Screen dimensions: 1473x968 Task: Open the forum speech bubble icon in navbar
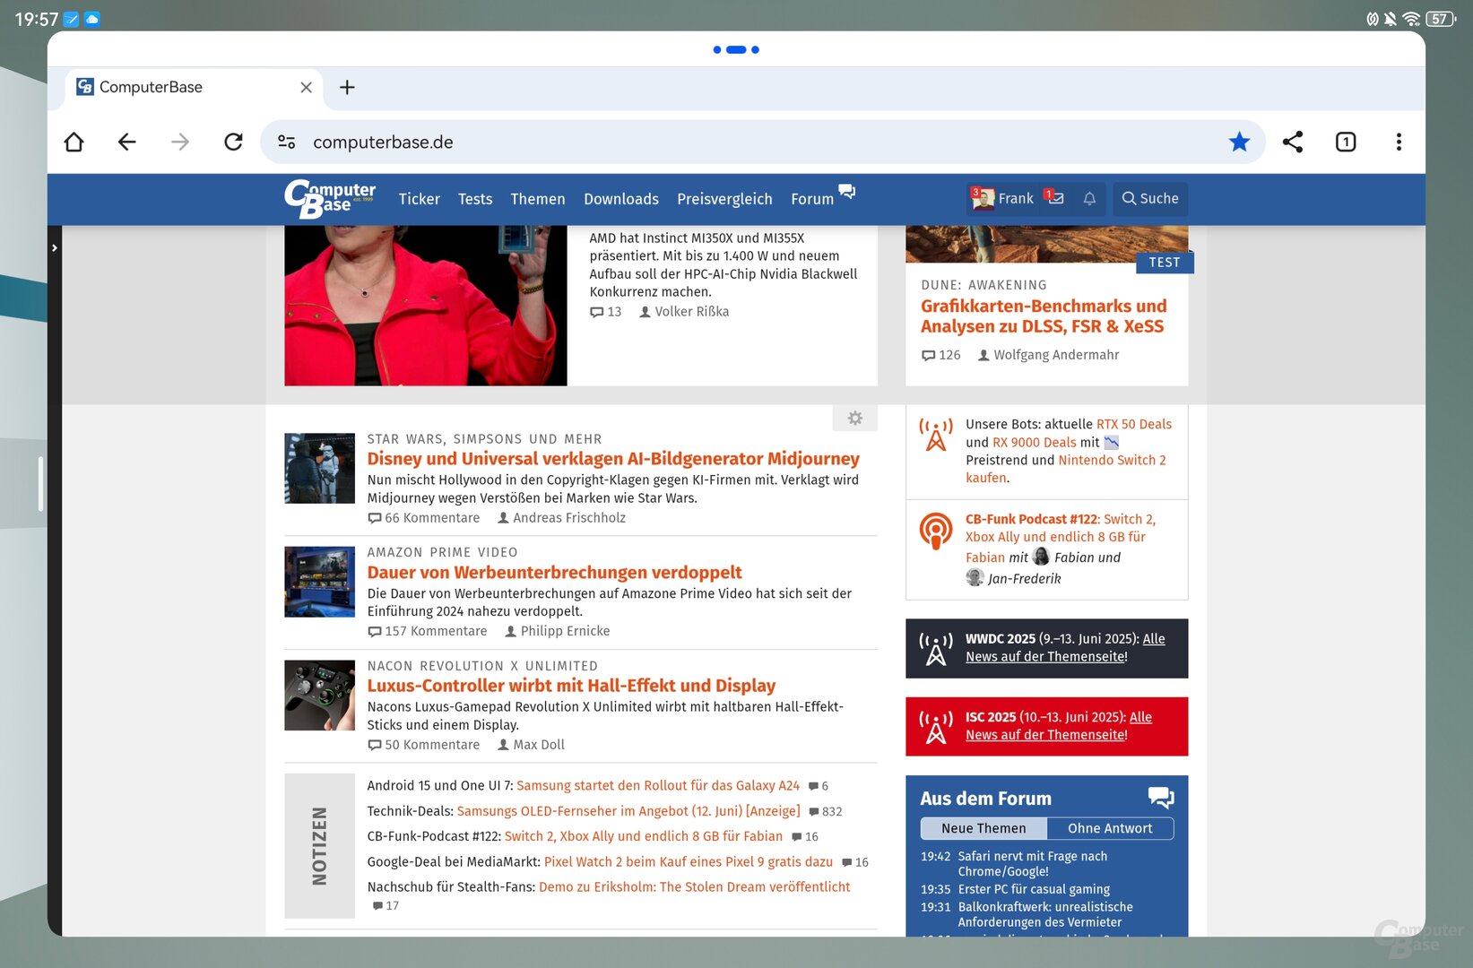click(846, 191)
